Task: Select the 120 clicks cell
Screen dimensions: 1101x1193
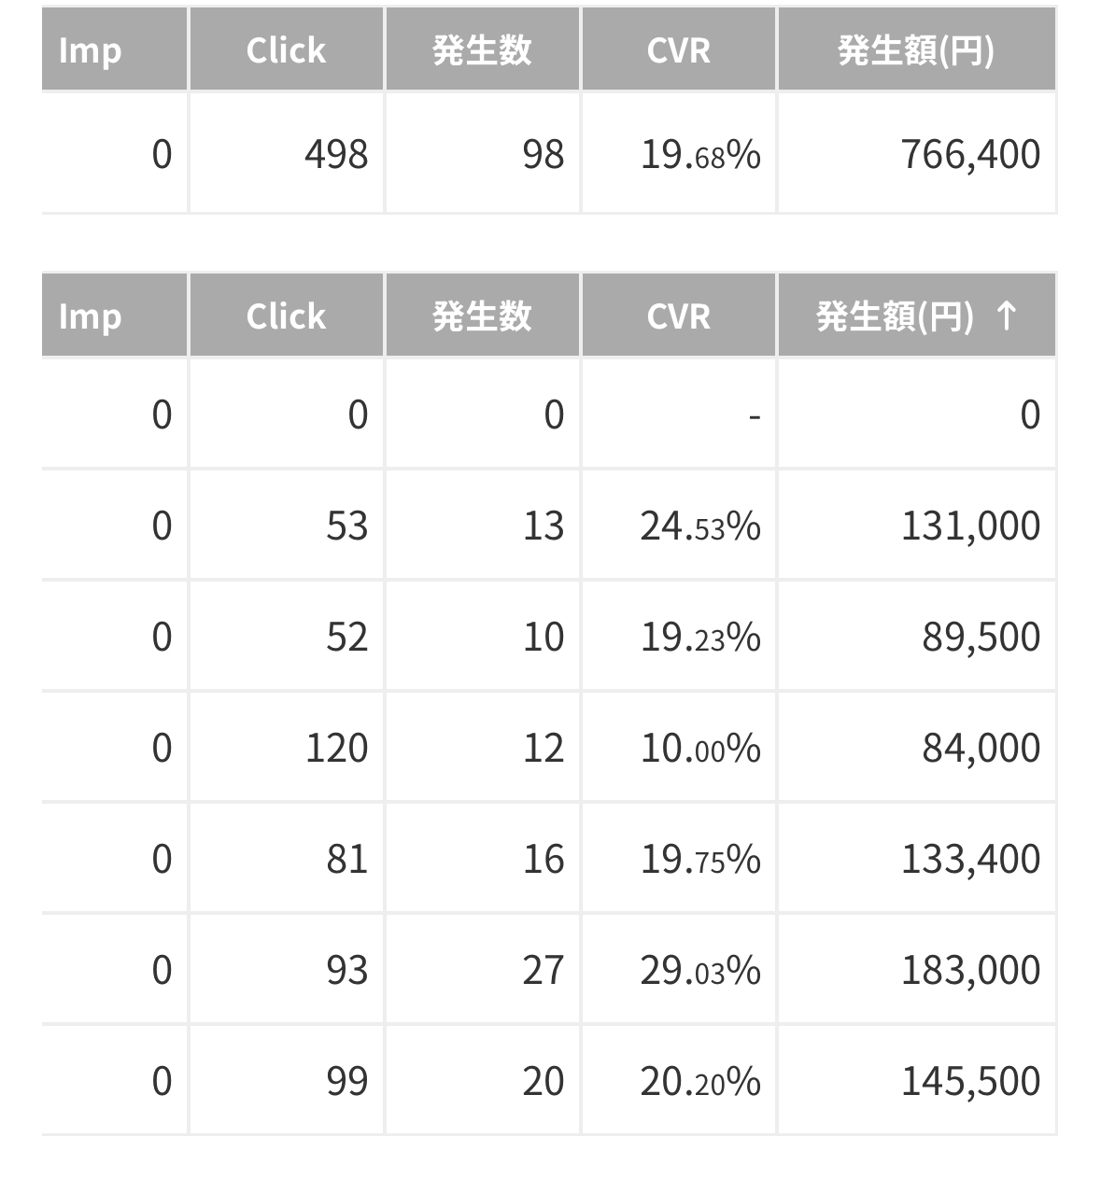Action: pyautogui.click(x=336, y=748)
